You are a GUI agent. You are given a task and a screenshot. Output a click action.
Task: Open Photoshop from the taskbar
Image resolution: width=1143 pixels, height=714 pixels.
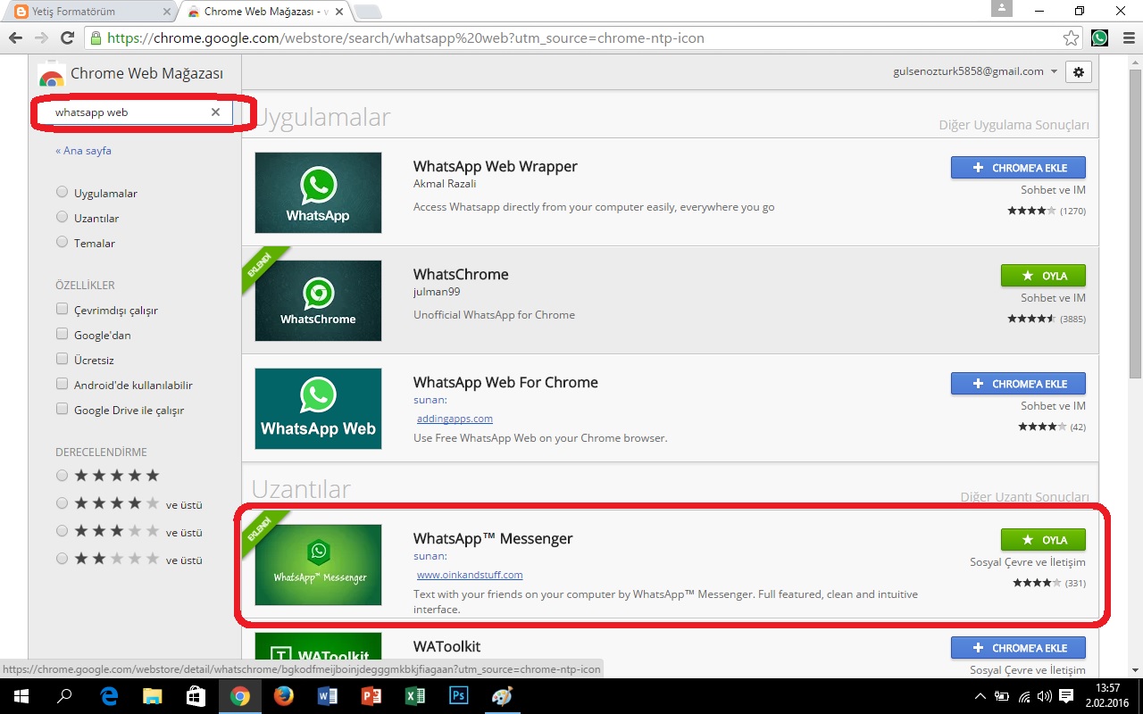459,696
